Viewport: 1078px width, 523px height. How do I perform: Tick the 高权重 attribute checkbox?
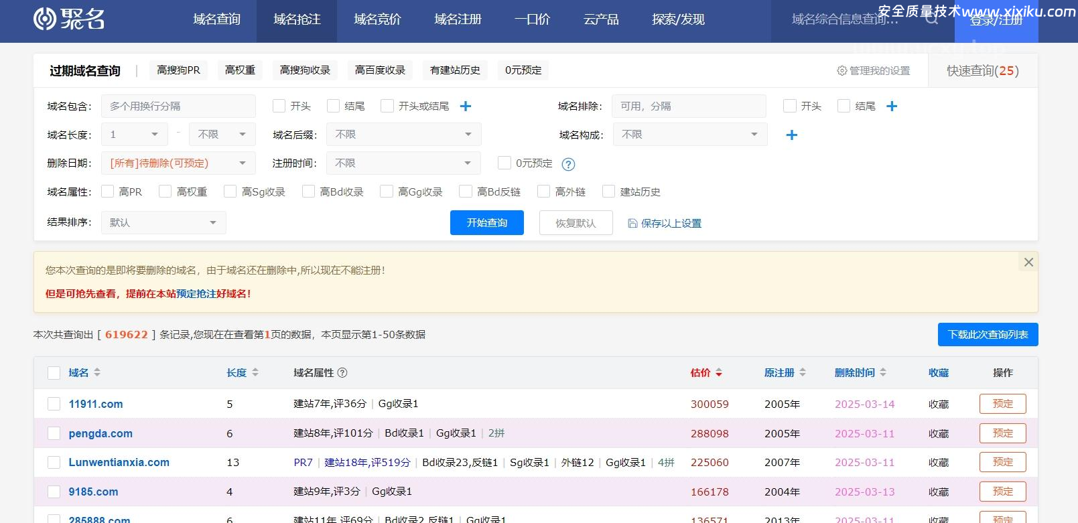coord(165,192)
